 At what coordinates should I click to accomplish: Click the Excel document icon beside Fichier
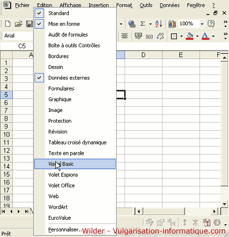pyautogui.click(x=7, y=5)
